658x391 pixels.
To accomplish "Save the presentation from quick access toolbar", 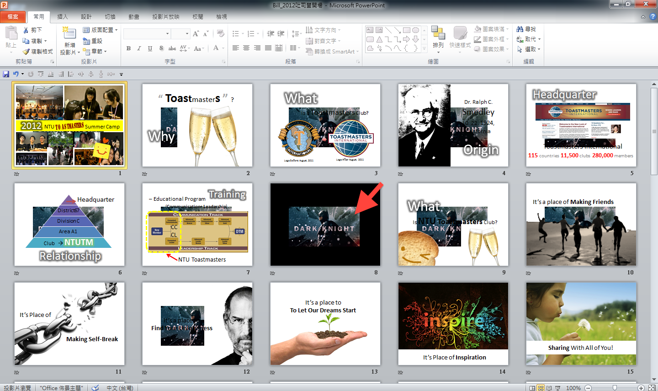I will click(x=6, y=74).
